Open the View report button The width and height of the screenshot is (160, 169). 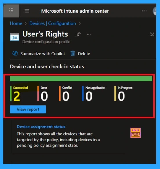point(28,109)
